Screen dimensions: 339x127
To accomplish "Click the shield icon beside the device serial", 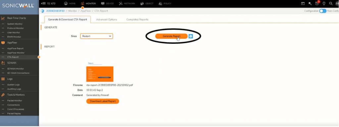I will pos(42,11).
